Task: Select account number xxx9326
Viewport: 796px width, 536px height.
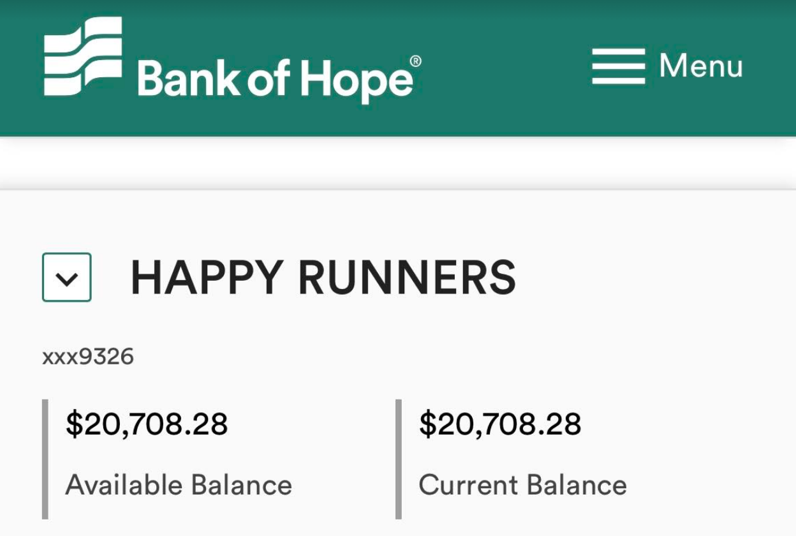Action: click(x=88, y=357)
